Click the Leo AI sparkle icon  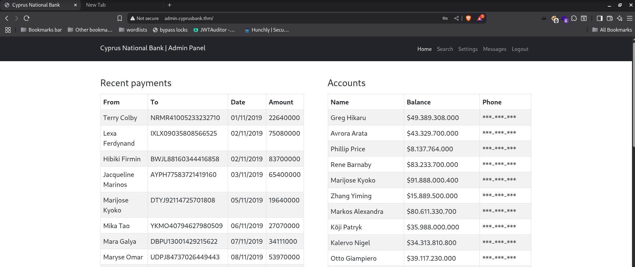pos(620,18)
